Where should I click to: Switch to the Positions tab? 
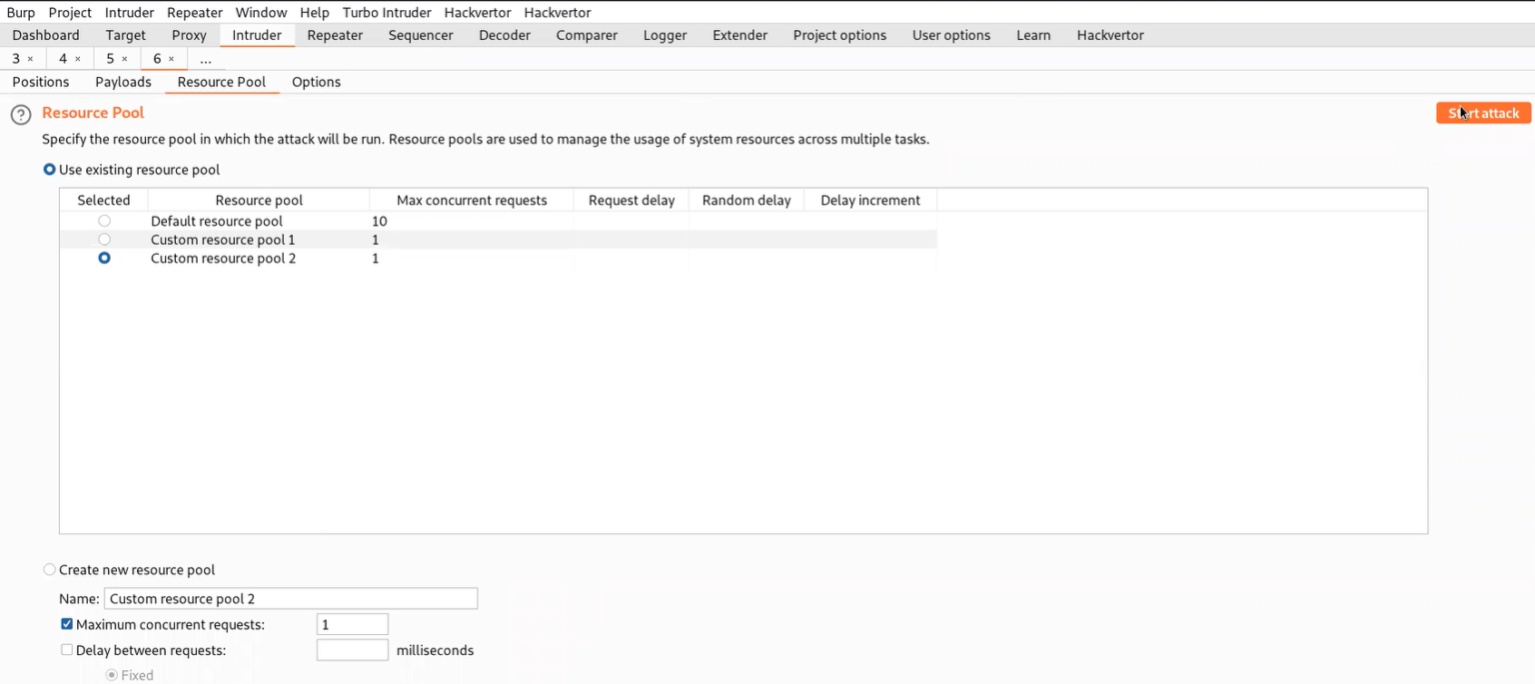point(40,82)
